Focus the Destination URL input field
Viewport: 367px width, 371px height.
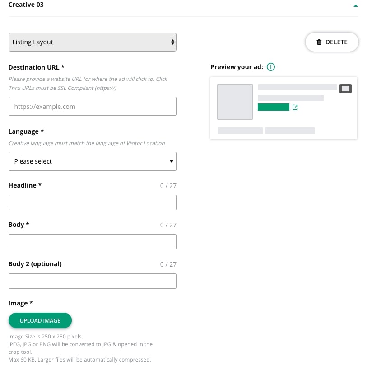click(x=93, y=107)
